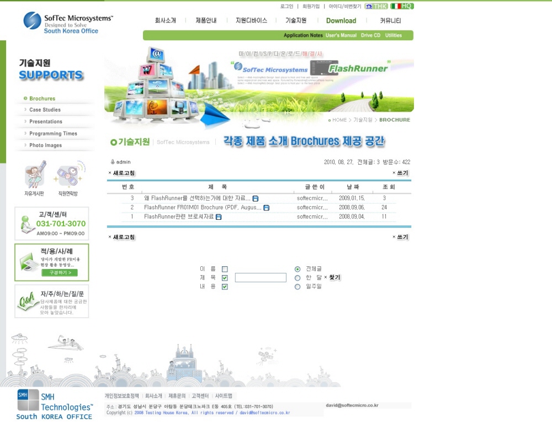Screen dimensions: 552x422
Task: Click the 아이디/비번찾기 link
Action: (345, 6)
